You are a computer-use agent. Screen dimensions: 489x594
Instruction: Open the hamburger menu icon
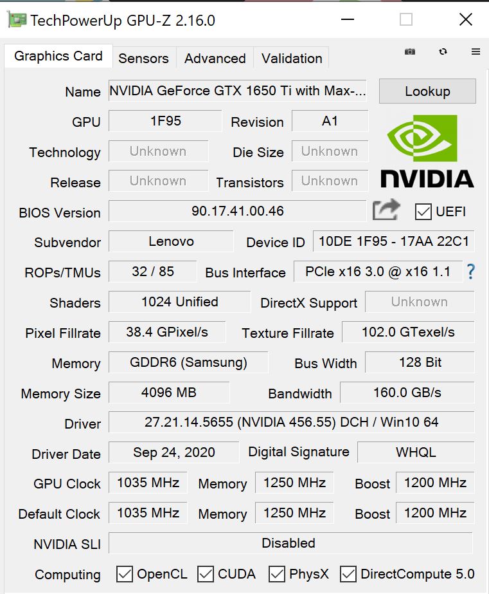point(476,51)
